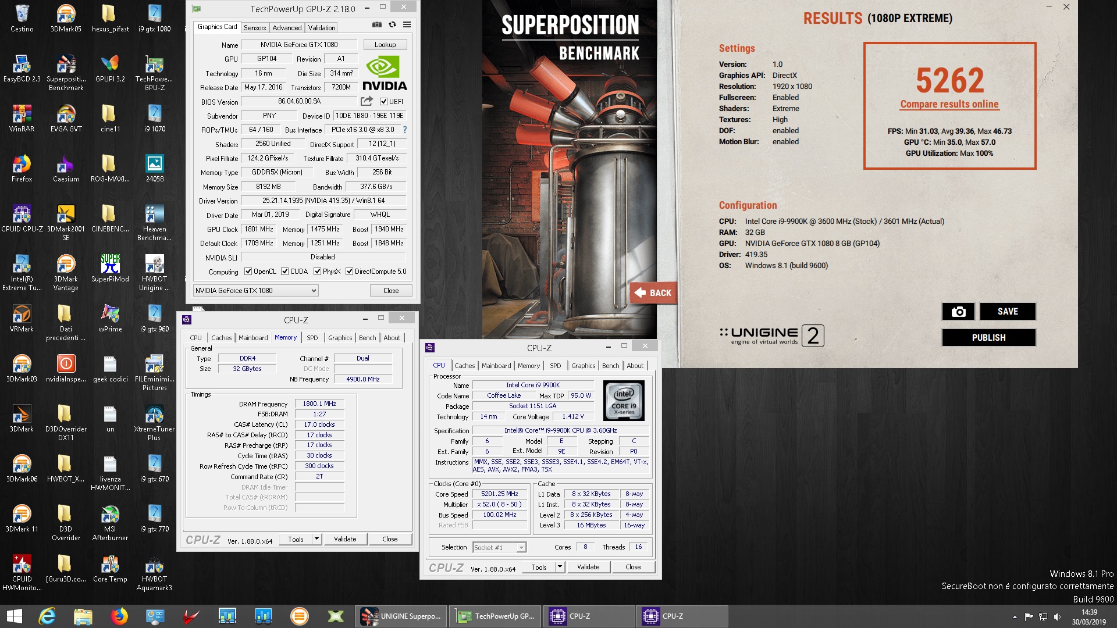Open the CPUID CPU-Z desktop shortcut
Image resolution: width=1117 pixels, height=628 pixels.
pyautogui.click(x=22, y=218)
